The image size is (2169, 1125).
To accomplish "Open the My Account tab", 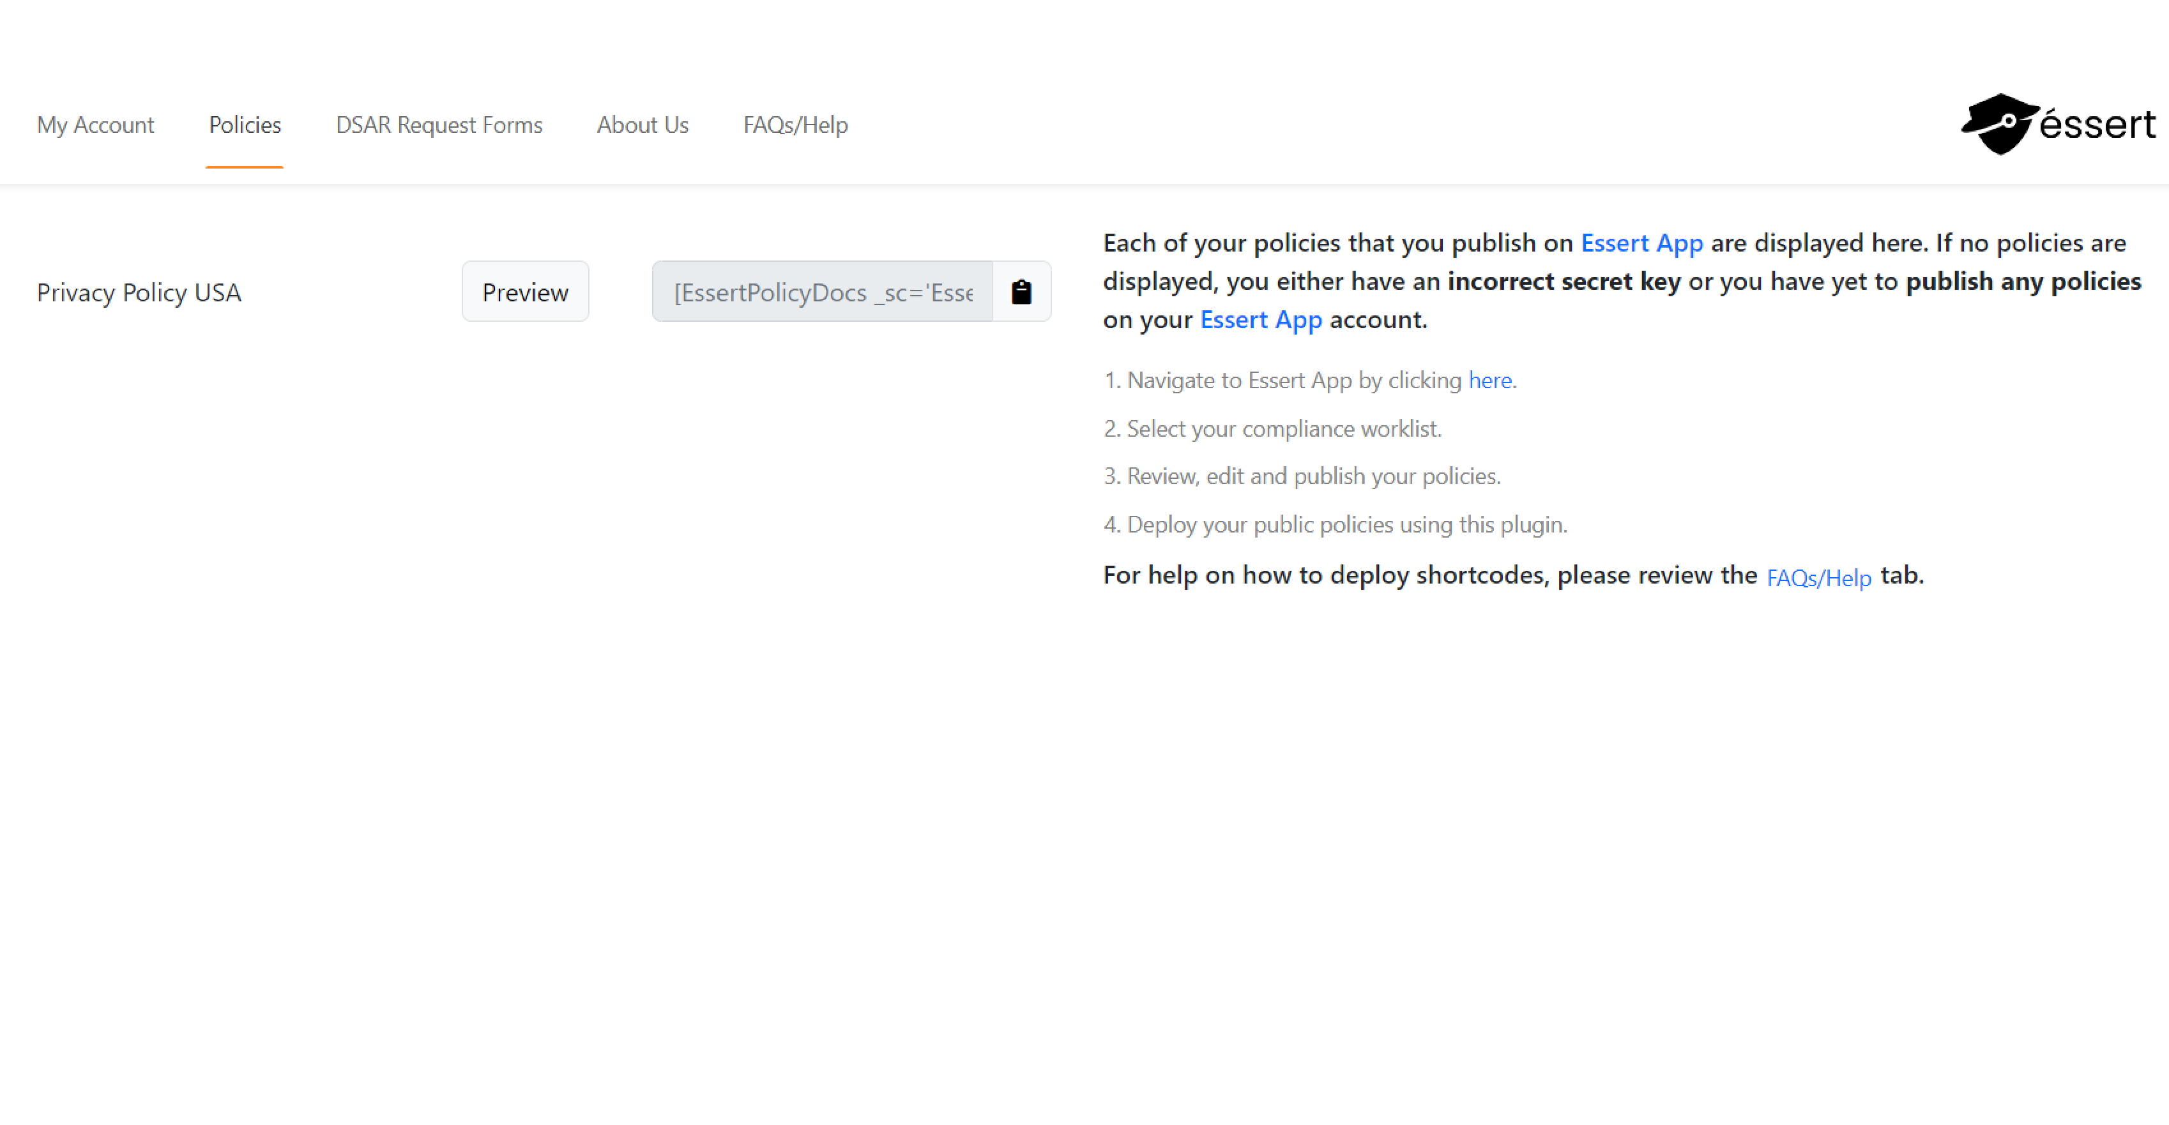I will tap(95, 125).
